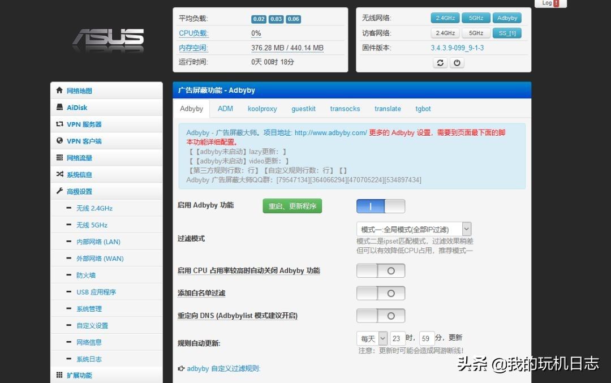The image size is (611, 383).
Task: Open 外部网络 (WAN) settings
Action: point(100,259)
